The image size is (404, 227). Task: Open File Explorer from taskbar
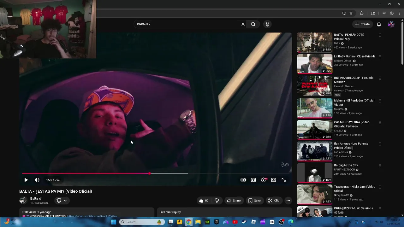[x=198, y=222]
